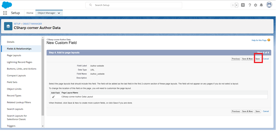278x131 pixels.
Task: Click the sidebar scroll up arrow
Action: pyautogui.click(x=43, y=38)
